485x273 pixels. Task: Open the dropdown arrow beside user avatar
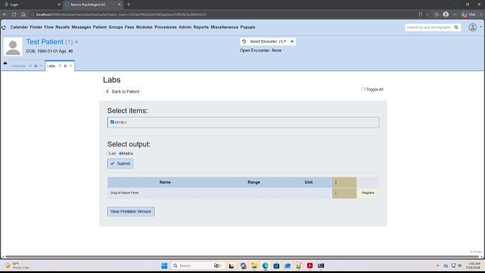(x=481, y=27)
